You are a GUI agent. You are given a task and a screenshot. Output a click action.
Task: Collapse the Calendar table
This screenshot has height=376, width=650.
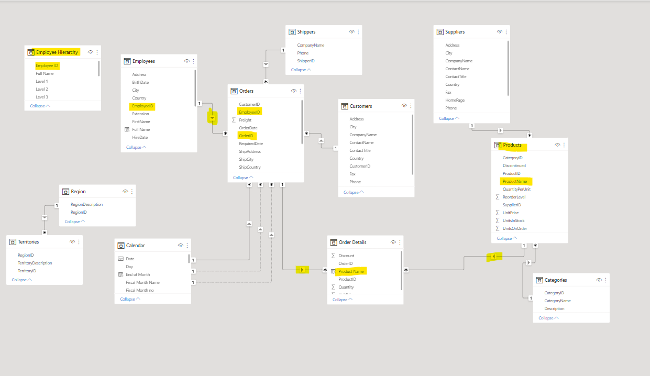[130, 299]
